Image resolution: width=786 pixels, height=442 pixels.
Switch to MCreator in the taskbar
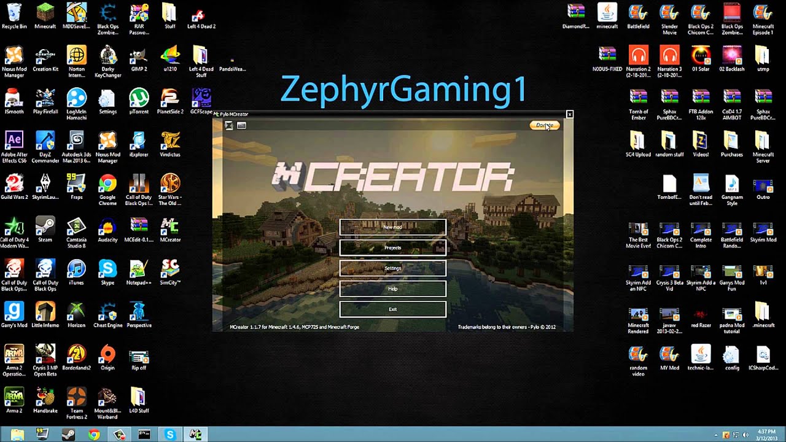pos(195,435)
